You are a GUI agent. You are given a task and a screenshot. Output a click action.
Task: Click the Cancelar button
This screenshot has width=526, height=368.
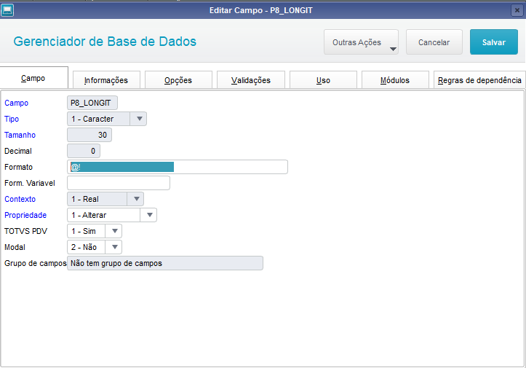(434, 42)
